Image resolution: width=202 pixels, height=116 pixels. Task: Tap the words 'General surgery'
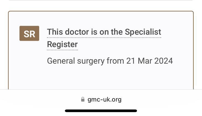point(76,61)
